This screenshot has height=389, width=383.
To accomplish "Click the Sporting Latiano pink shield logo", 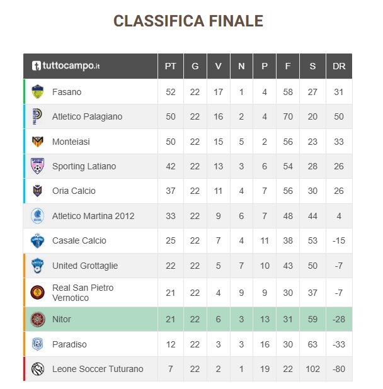I will coord(37,166).
